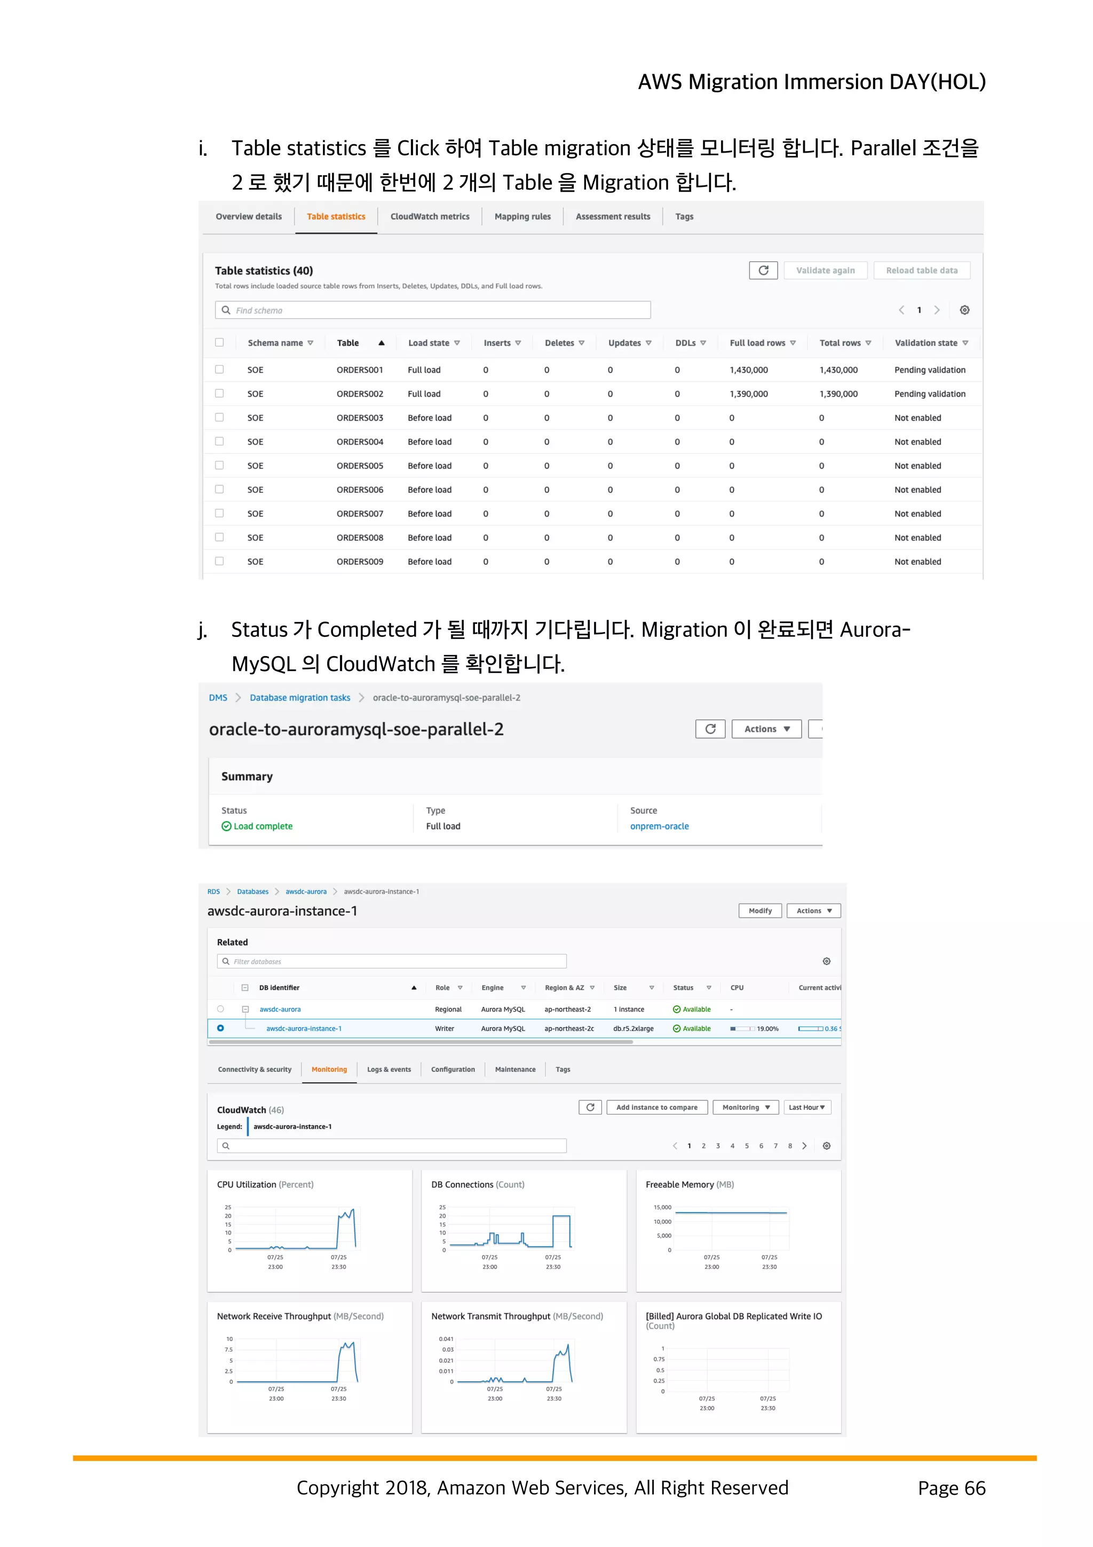The image size is (1093, 1547).
Task: Check the ORDERS001 row checkbox
Action: 219,369
